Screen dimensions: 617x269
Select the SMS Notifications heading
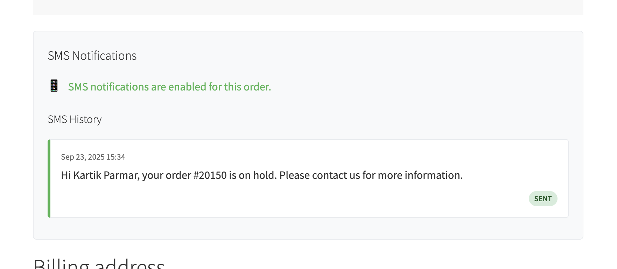(92, 56)
